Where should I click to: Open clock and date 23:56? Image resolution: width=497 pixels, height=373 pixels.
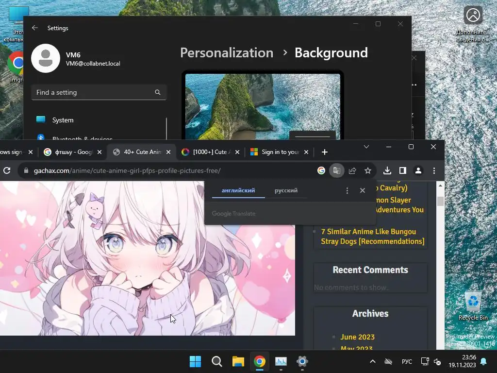point(463,361)
